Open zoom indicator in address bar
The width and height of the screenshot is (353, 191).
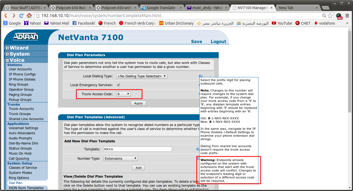click(x=324, y=16)
